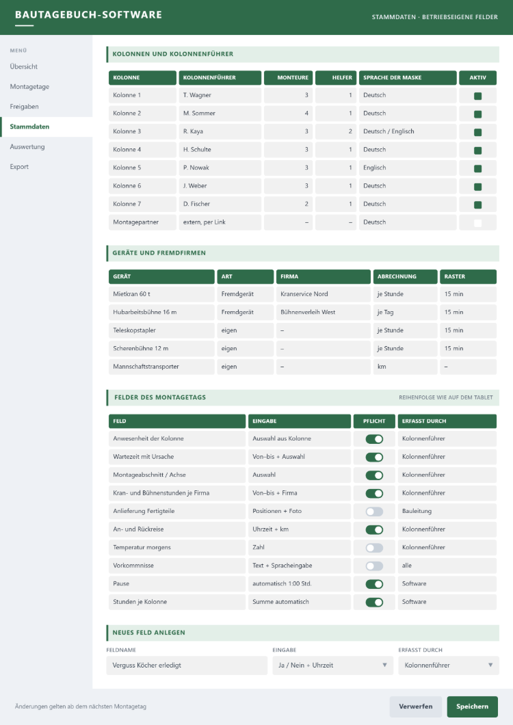This screenshot has height=725, width=513.
Task: Click the Raster cell for Mietkran 60 t
Action: 468,294
